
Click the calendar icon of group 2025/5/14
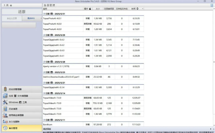click(52, 93)
